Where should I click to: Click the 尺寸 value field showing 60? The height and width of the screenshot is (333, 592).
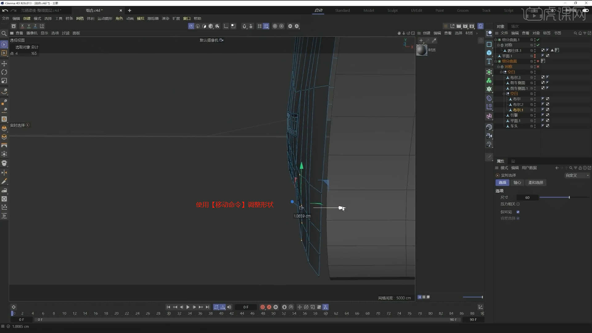527,198
